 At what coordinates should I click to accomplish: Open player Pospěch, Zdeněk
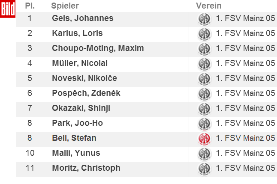point(86,93)
